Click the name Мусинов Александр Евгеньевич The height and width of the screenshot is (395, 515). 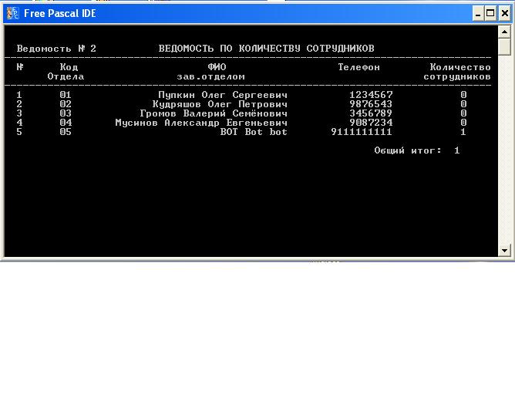200,123
